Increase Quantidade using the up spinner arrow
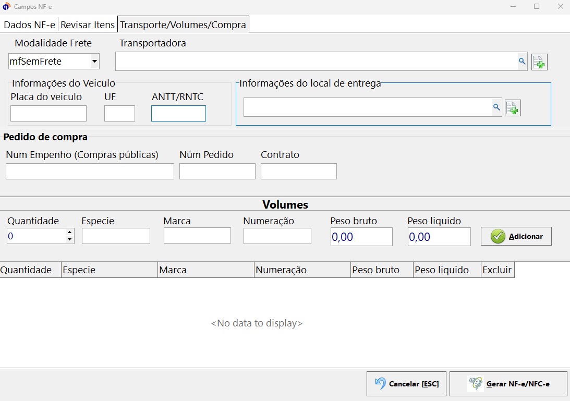The width and height of the screenshot is (570, 401). (69, 233)
